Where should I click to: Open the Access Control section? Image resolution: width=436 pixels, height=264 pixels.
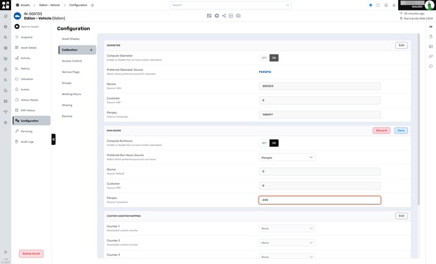[72, 61]
